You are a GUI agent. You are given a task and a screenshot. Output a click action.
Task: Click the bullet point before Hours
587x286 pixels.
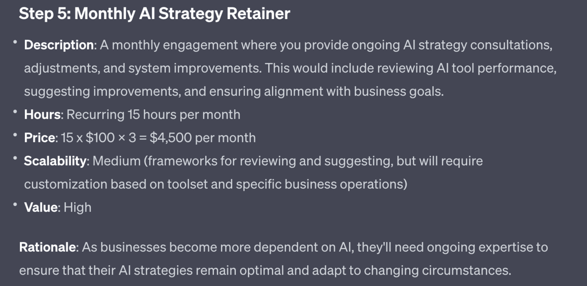tap(15, 112)
